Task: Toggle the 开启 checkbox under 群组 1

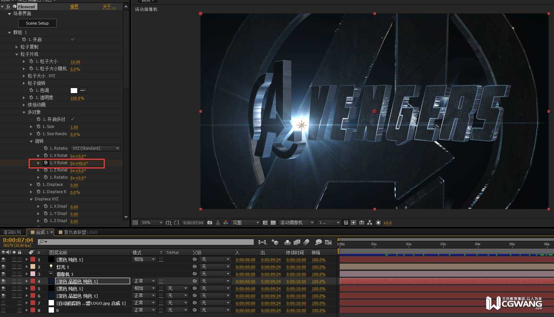Action: point(73,39)
